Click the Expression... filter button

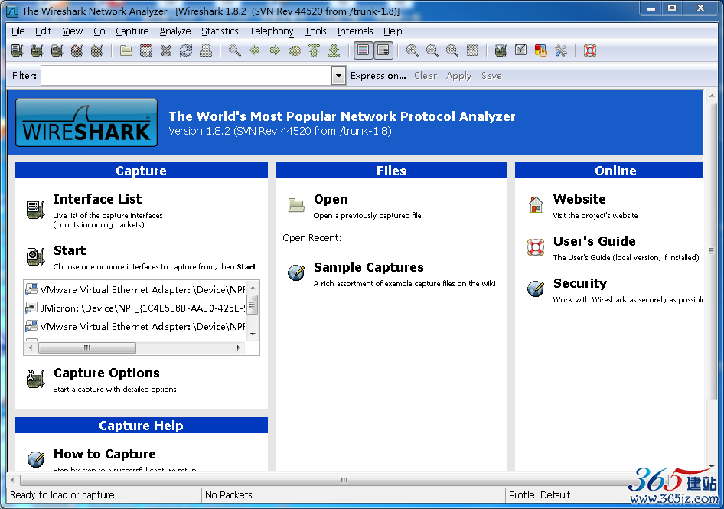pos(378,75)
